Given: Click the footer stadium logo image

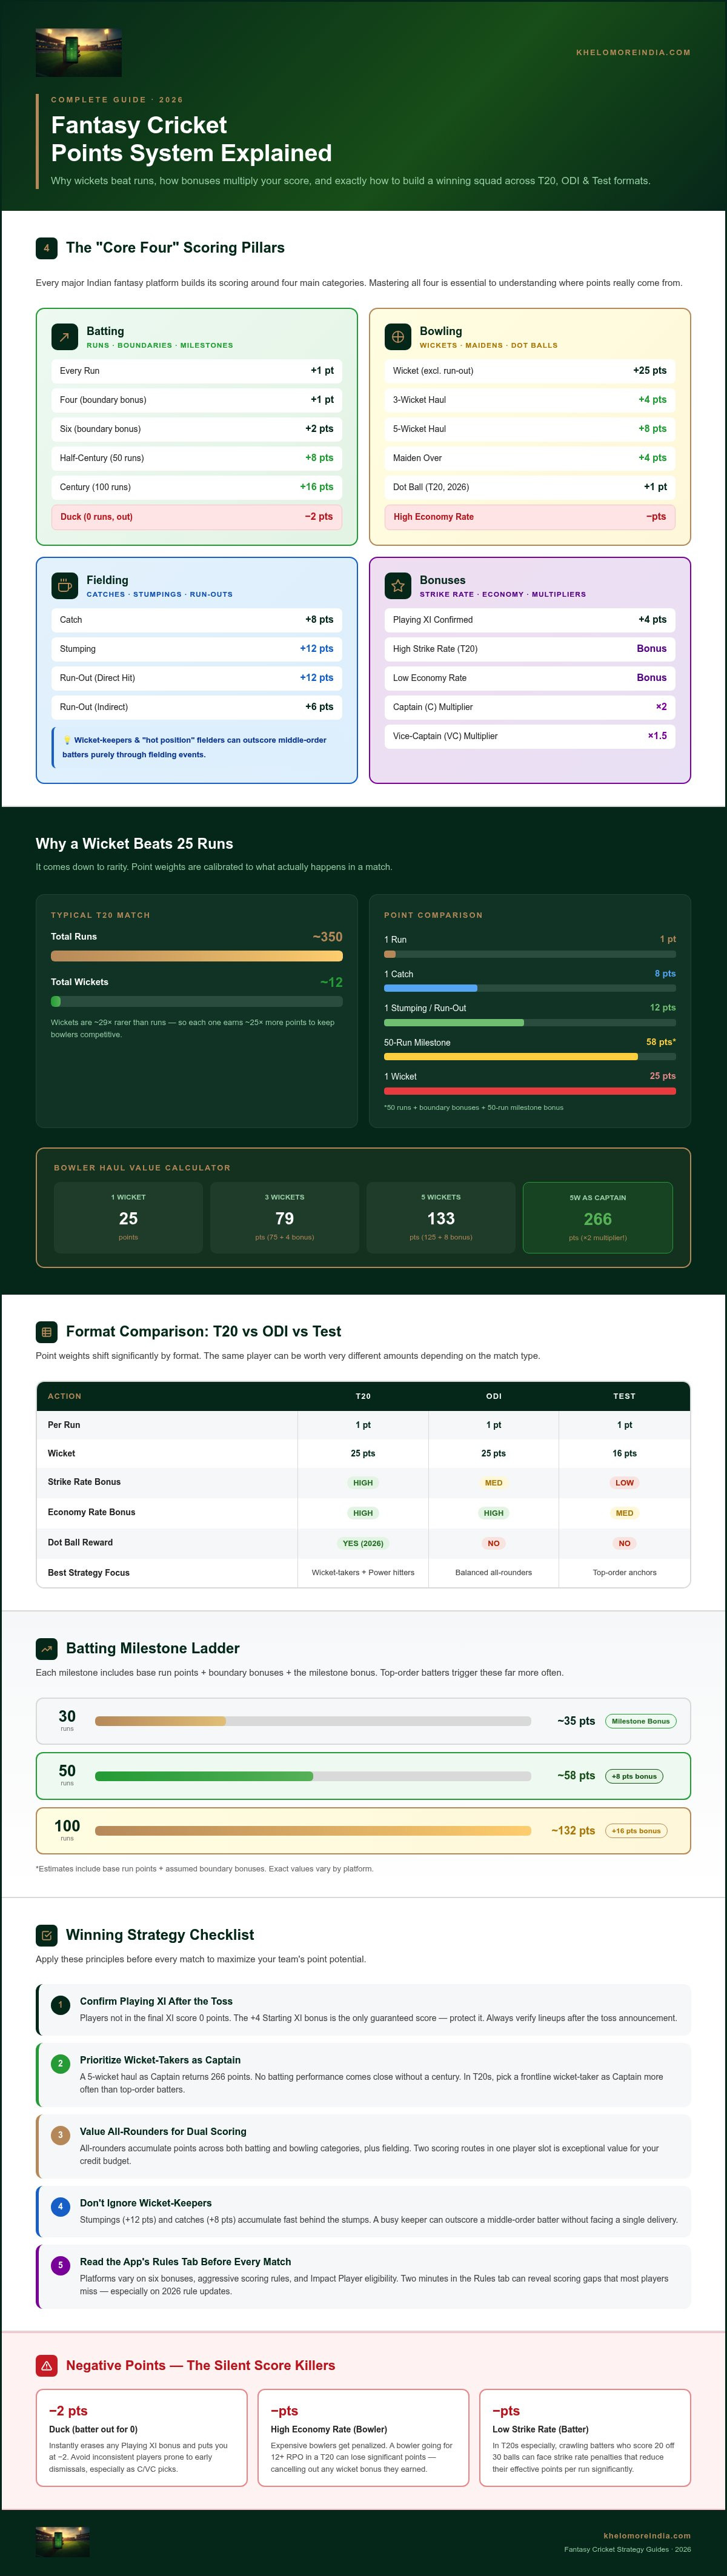Looking at the screenshot, I should pos(63,2541).
